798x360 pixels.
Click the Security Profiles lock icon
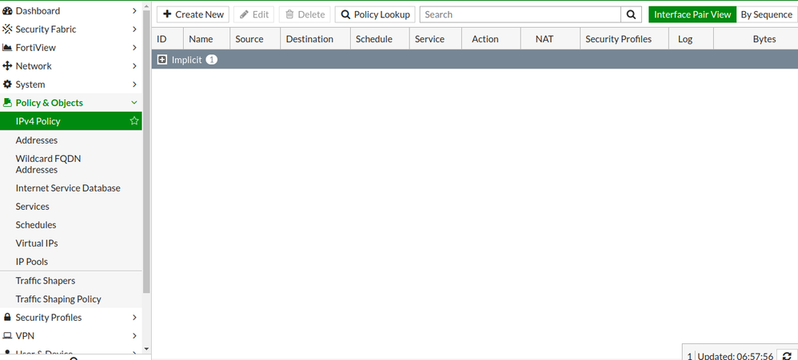(7, 318)
